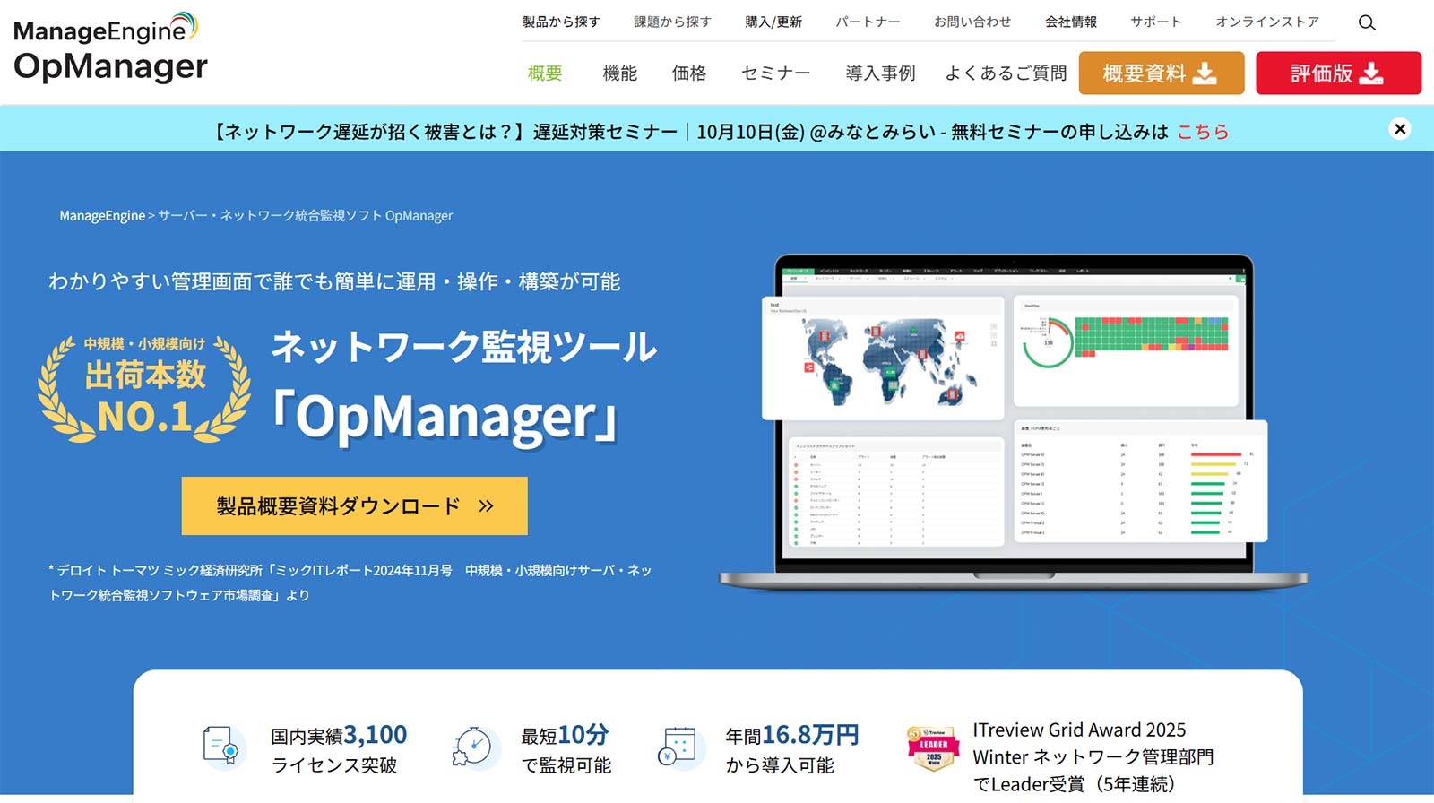Click the stopwatch icon beside 最短10分
Viewport: 1434px width, 803px height.
coord(472,747)
